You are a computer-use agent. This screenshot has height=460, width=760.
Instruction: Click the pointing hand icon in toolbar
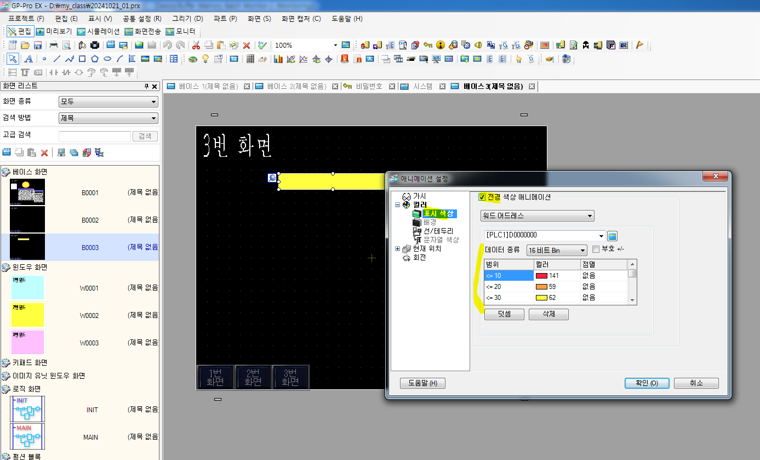coord(518,59)
